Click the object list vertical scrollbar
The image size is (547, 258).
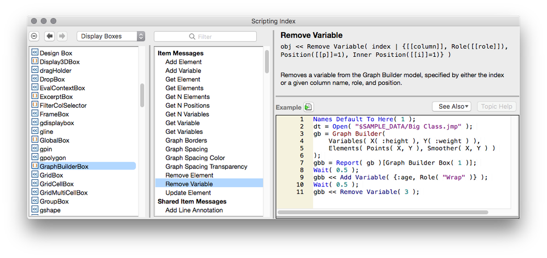[x=142, y=95]
